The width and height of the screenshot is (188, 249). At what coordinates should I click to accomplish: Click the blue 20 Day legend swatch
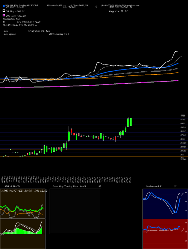(4, 6)
